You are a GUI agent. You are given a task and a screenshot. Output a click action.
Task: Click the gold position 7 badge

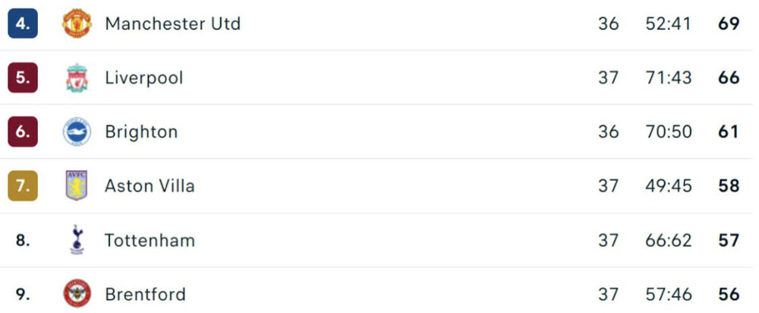click(x=23, y=186)
